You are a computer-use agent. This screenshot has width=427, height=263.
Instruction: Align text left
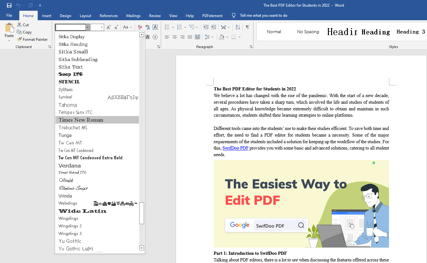(167, 37)
